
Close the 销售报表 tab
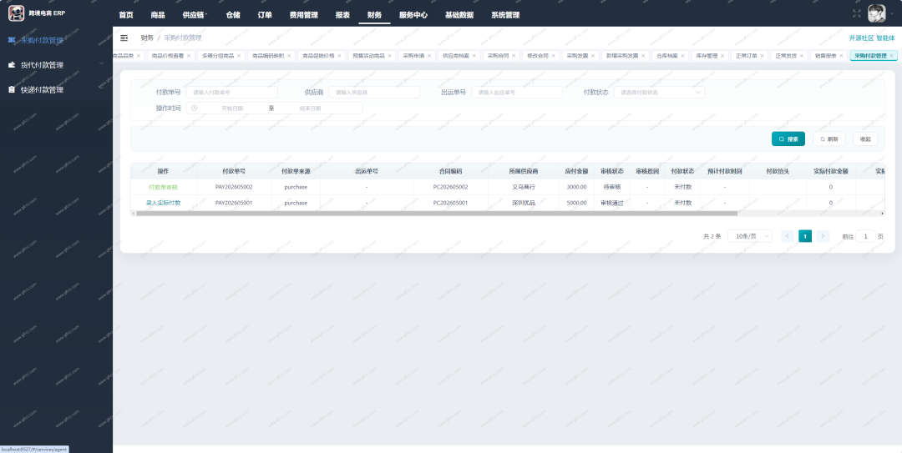pos(842,56)
